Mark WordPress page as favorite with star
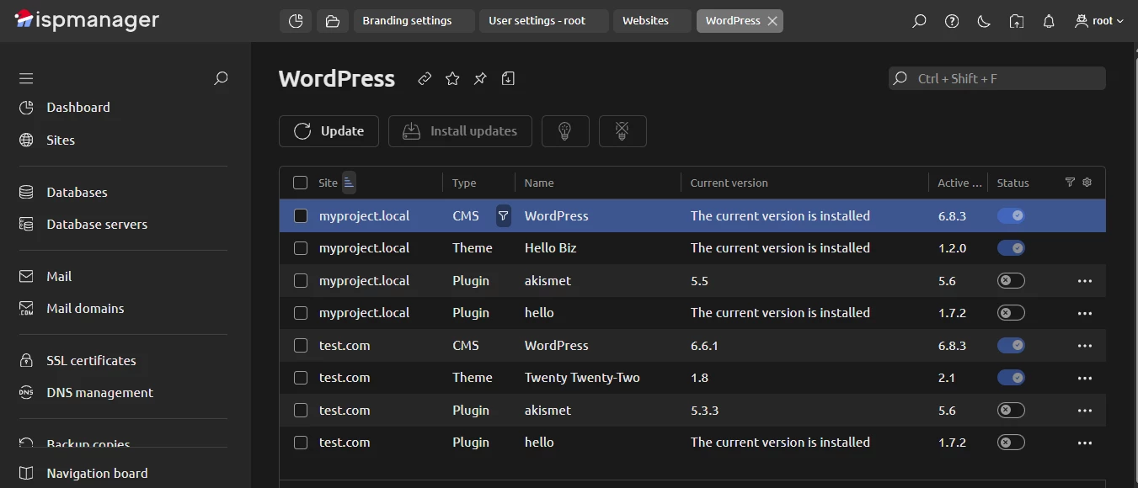Screen dimensions: 1138x488 coord(451,78)
